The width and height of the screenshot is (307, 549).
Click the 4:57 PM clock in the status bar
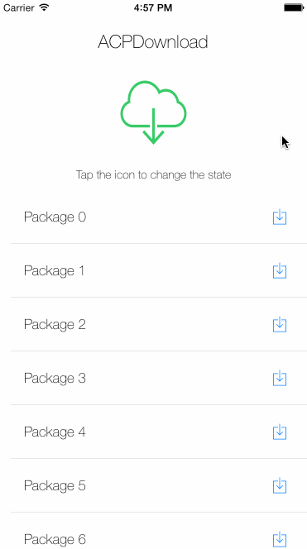[153, 7]
